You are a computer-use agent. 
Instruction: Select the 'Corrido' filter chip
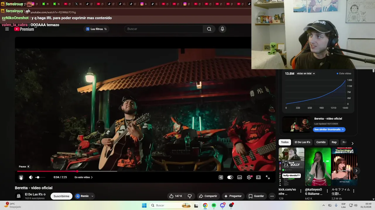[321, 142]
